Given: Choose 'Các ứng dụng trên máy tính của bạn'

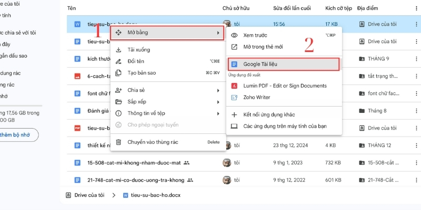Looking at the screenshot, I should tap(284, 126).
